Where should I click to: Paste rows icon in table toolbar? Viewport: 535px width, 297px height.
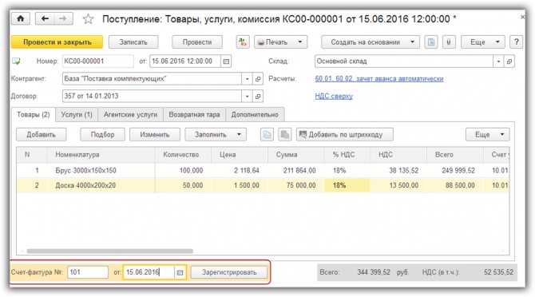pos(284,135)
